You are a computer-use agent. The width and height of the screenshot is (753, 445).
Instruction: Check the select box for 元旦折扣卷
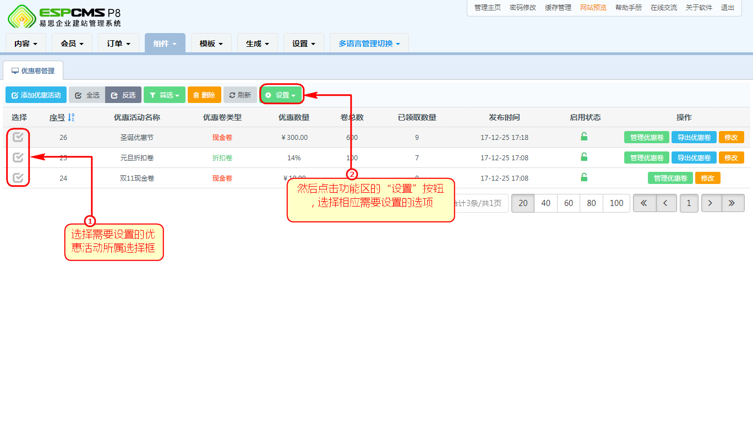[x=18, y=158]
